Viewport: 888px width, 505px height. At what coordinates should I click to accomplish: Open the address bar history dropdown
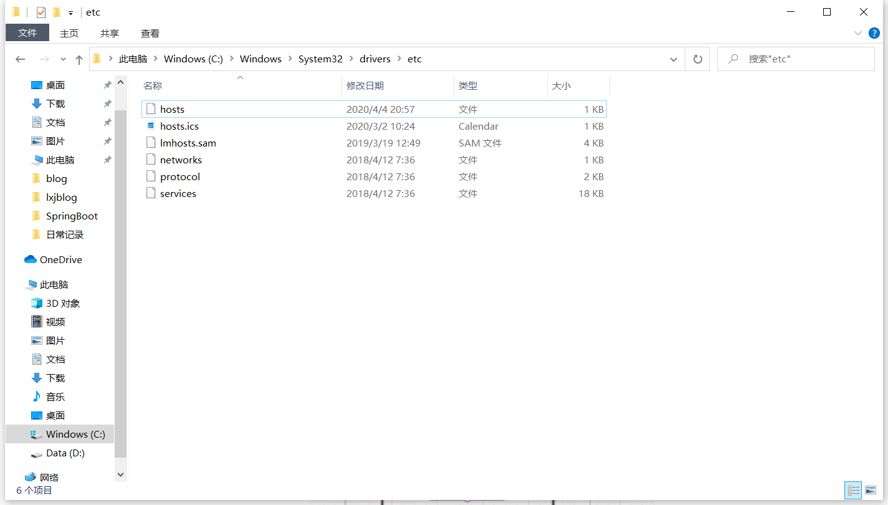[x=674, y=59]
